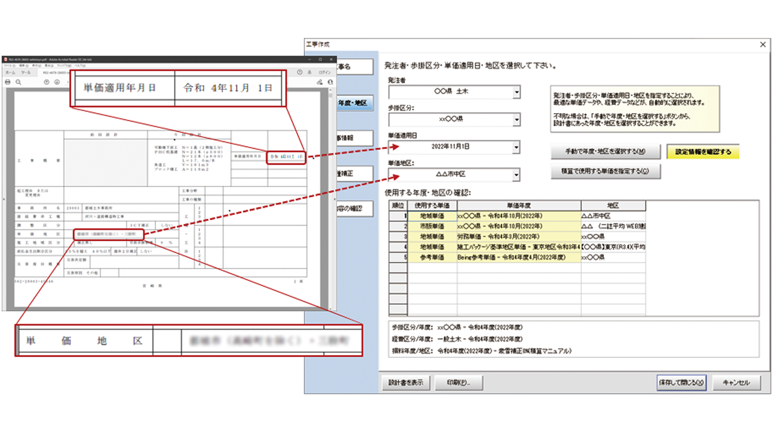Click the yellow 設定情報を確認する button
The width and height of the screenshot is (773, 433).
(x=703, y=151)
